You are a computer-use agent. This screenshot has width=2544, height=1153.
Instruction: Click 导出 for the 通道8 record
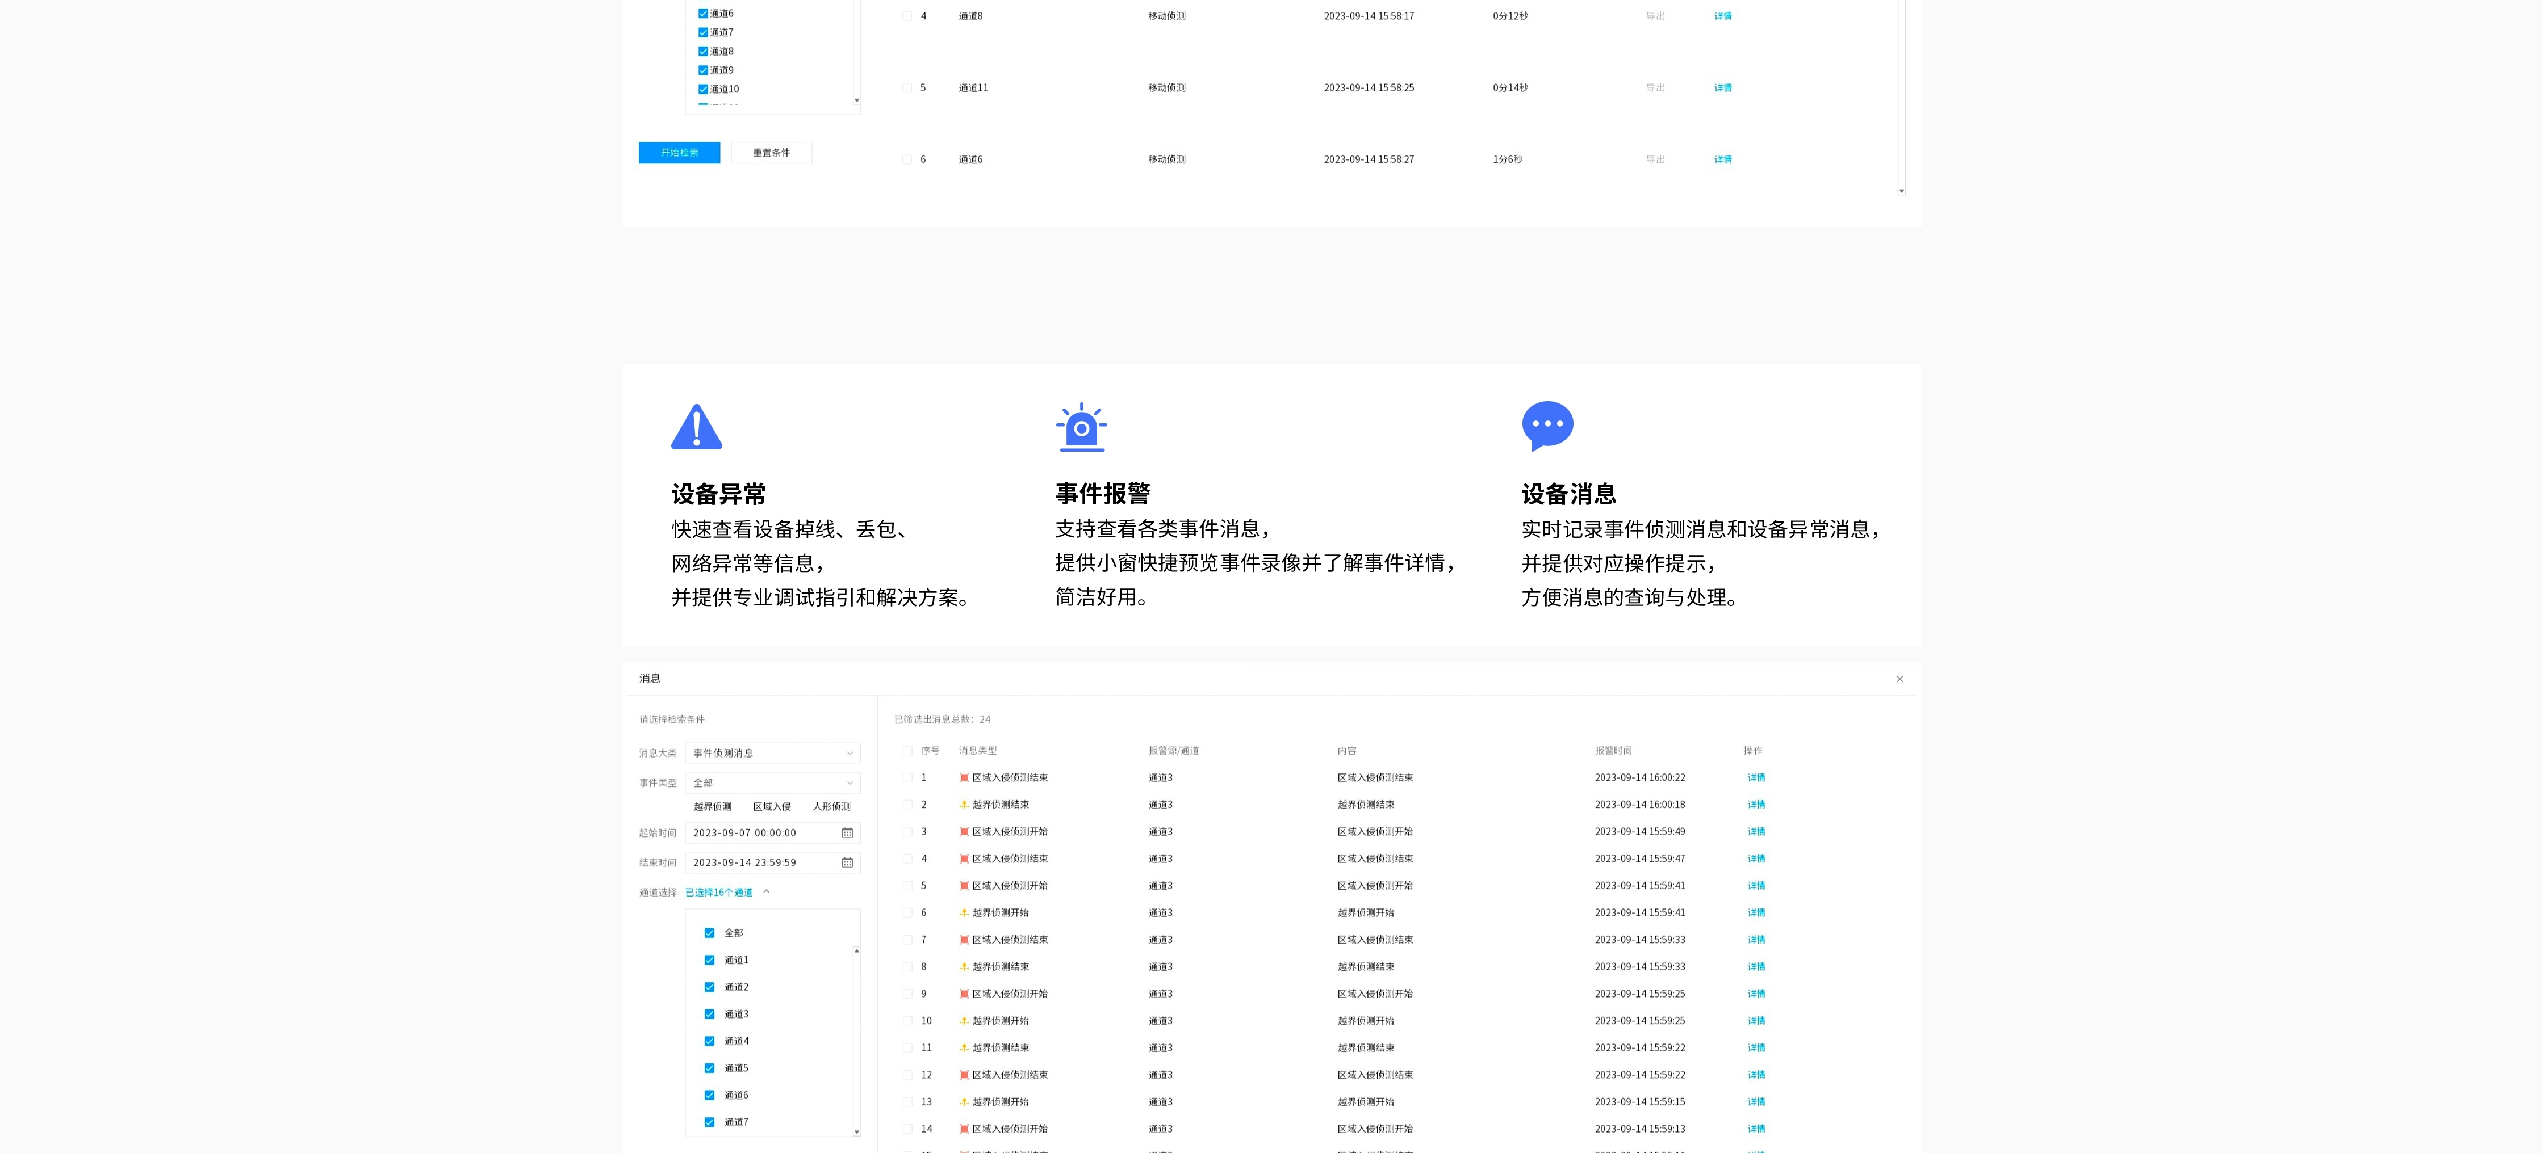coord(1655,16)
